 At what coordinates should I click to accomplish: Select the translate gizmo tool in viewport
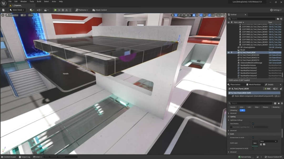click(x=176, y=15)
